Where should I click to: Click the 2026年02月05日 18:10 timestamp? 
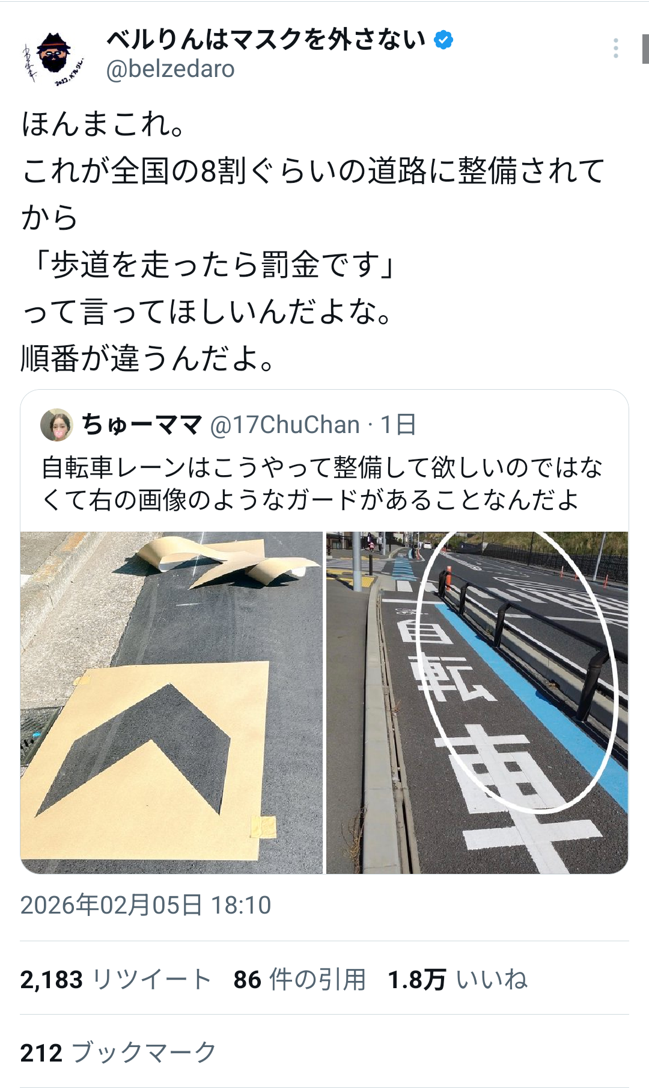click(x=146, y=905)
